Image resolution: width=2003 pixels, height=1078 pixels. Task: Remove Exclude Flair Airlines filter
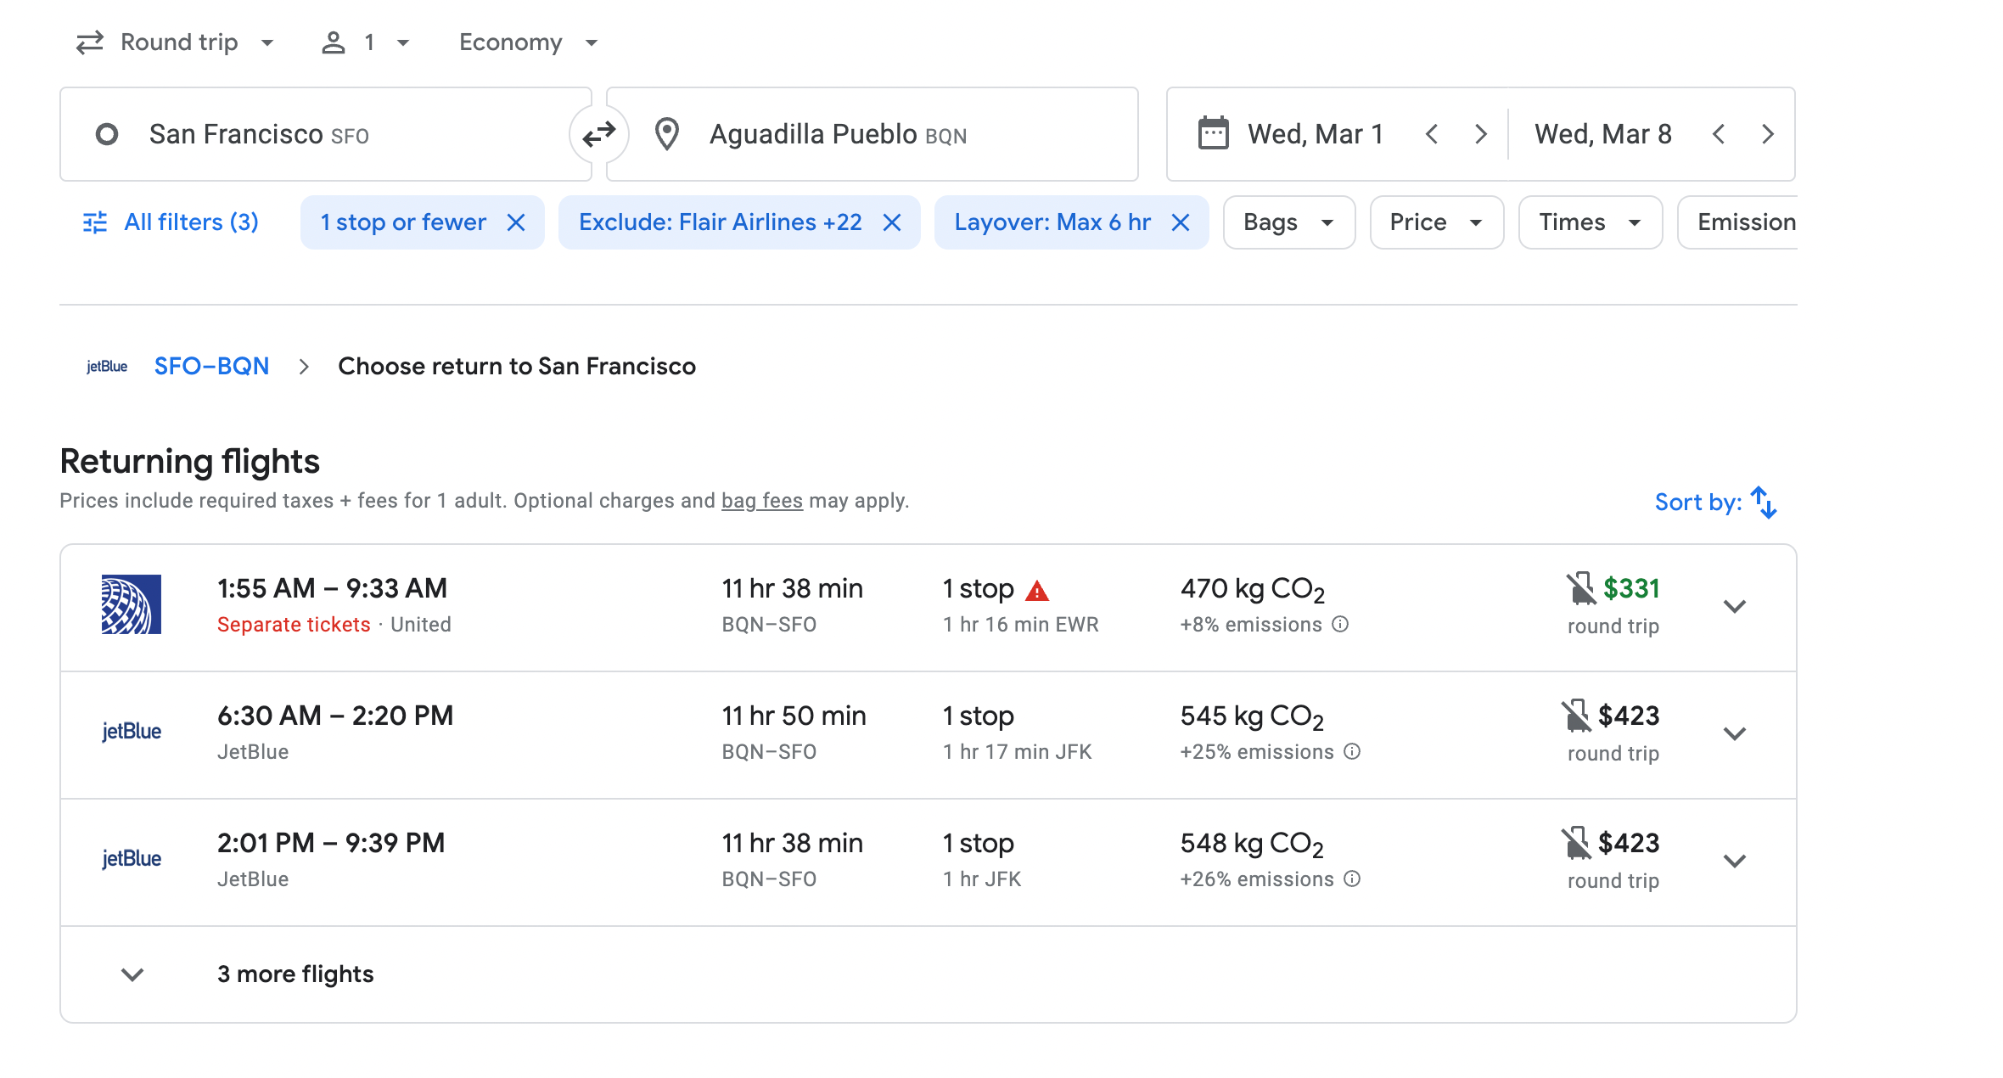pos(892,222)
